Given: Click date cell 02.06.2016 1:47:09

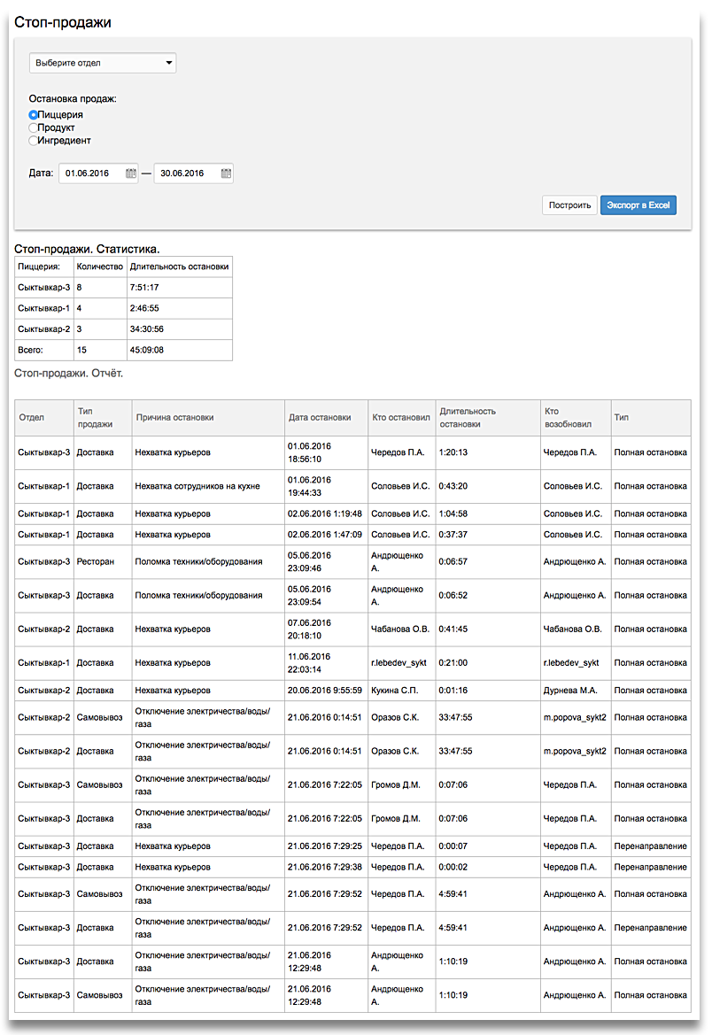Looking at the screenshot, I should 325,535.
